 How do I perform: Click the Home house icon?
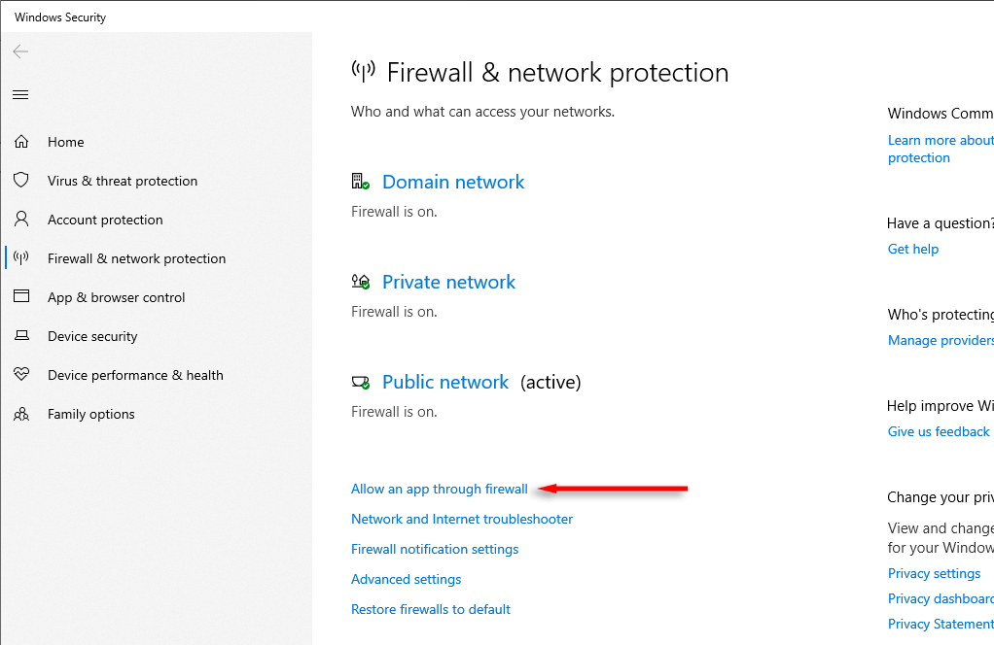tap(21, 142)
